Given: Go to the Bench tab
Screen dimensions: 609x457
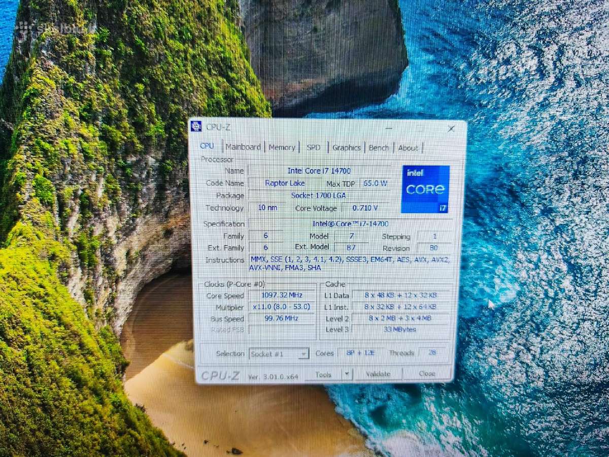Looking at the screenshot, I should click(379, 148).
